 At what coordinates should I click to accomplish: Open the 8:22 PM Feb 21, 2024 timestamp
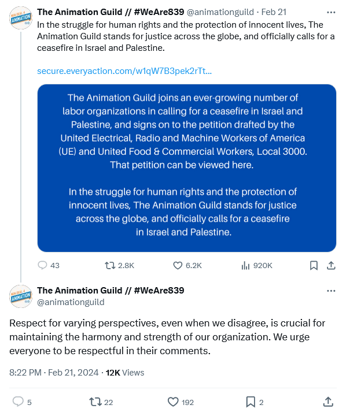pyautogui.click(x=54, y=373)
